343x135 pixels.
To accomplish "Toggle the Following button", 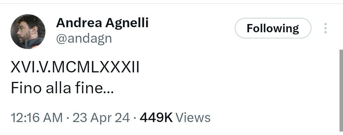I will 273,28.
